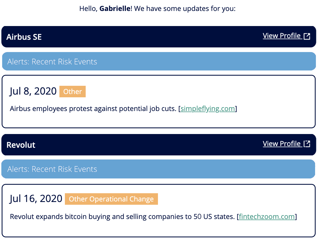Click "We have some updates for you" text
This screenshot has width=317, height=239.
[185, 8]
